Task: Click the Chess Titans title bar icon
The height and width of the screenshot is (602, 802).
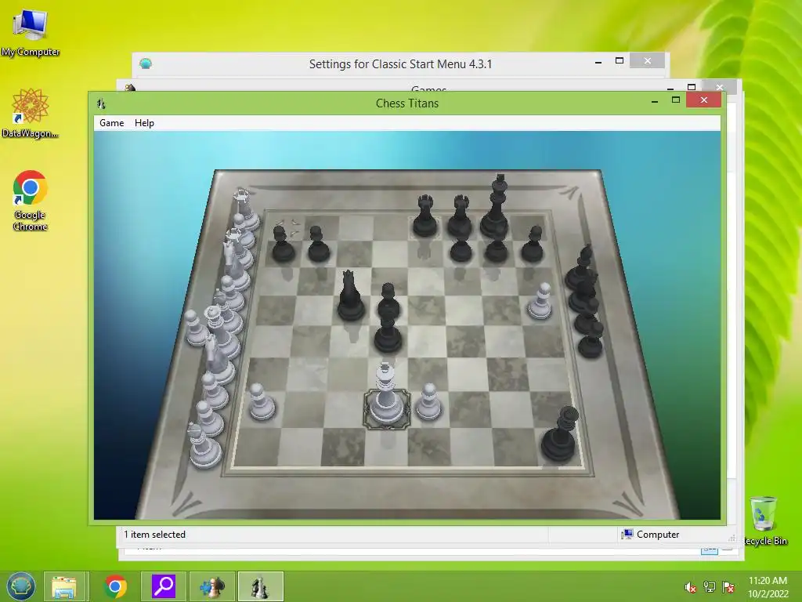Action: (x=101, y=103)
